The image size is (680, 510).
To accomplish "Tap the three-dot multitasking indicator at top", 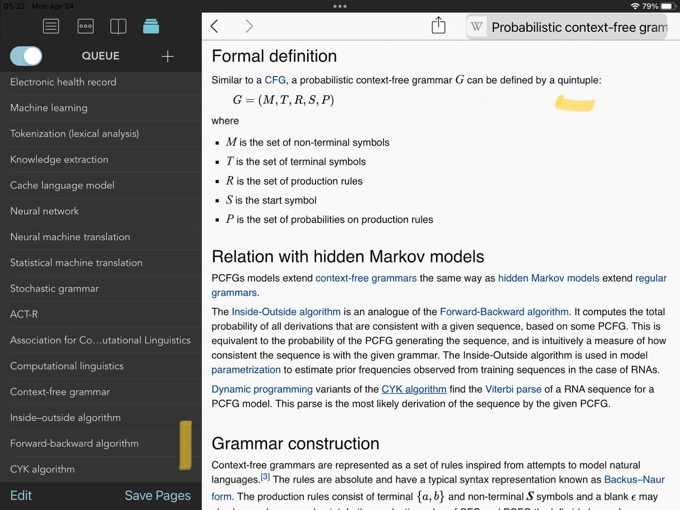I will pyautogui.click(x=340, y=6).
